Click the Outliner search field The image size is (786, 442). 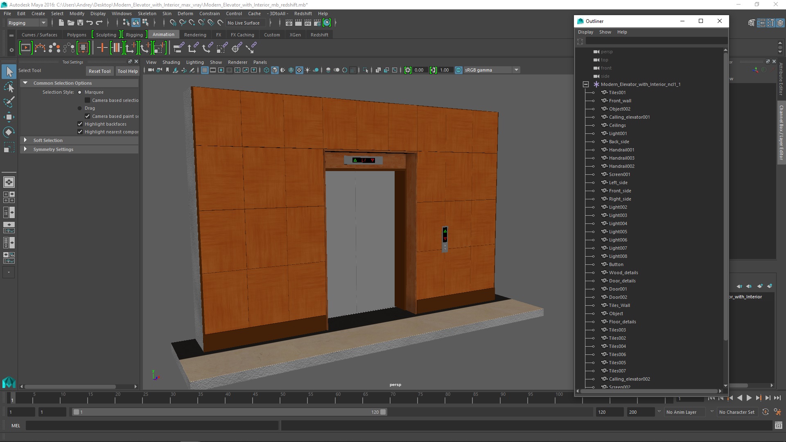point(656,41)
